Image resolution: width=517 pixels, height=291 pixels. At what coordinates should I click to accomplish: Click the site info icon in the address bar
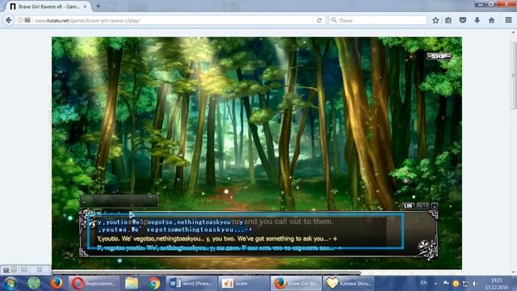(x=20, y=20)
